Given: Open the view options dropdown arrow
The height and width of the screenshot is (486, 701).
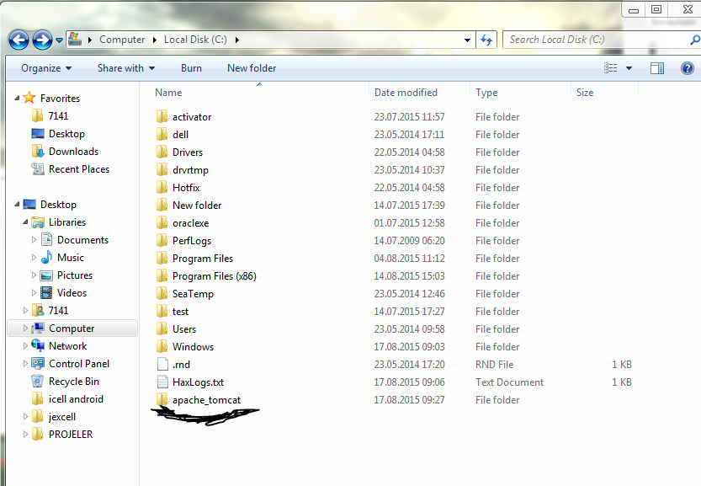Looking at the screenshot, I should [x=629, y=68].
